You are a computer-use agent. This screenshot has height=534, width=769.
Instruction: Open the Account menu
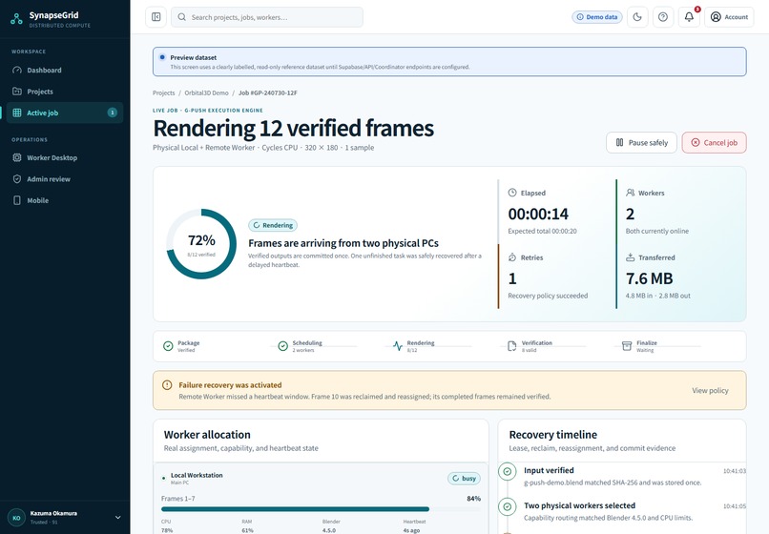[x=729, y=17]
